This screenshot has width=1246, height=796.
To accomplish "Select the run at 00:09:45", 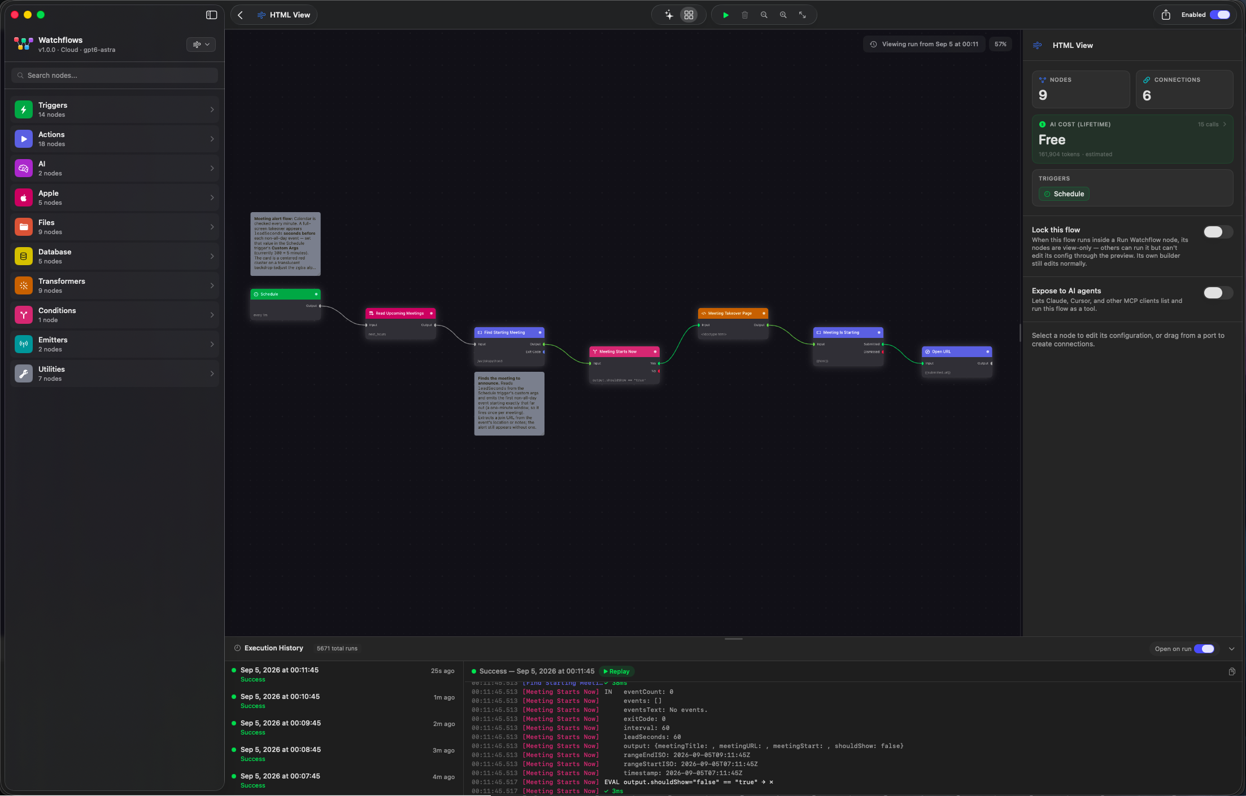I will (x=344, y=728).
